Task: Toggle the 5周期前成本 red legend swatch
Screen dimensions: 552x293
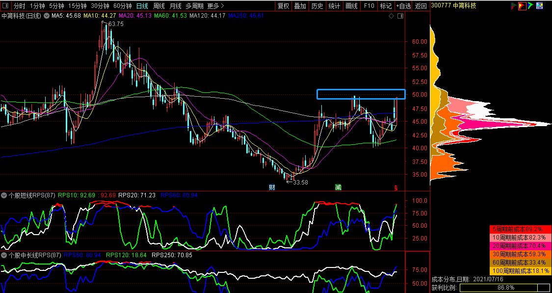Action: click(x=520, y=229)
